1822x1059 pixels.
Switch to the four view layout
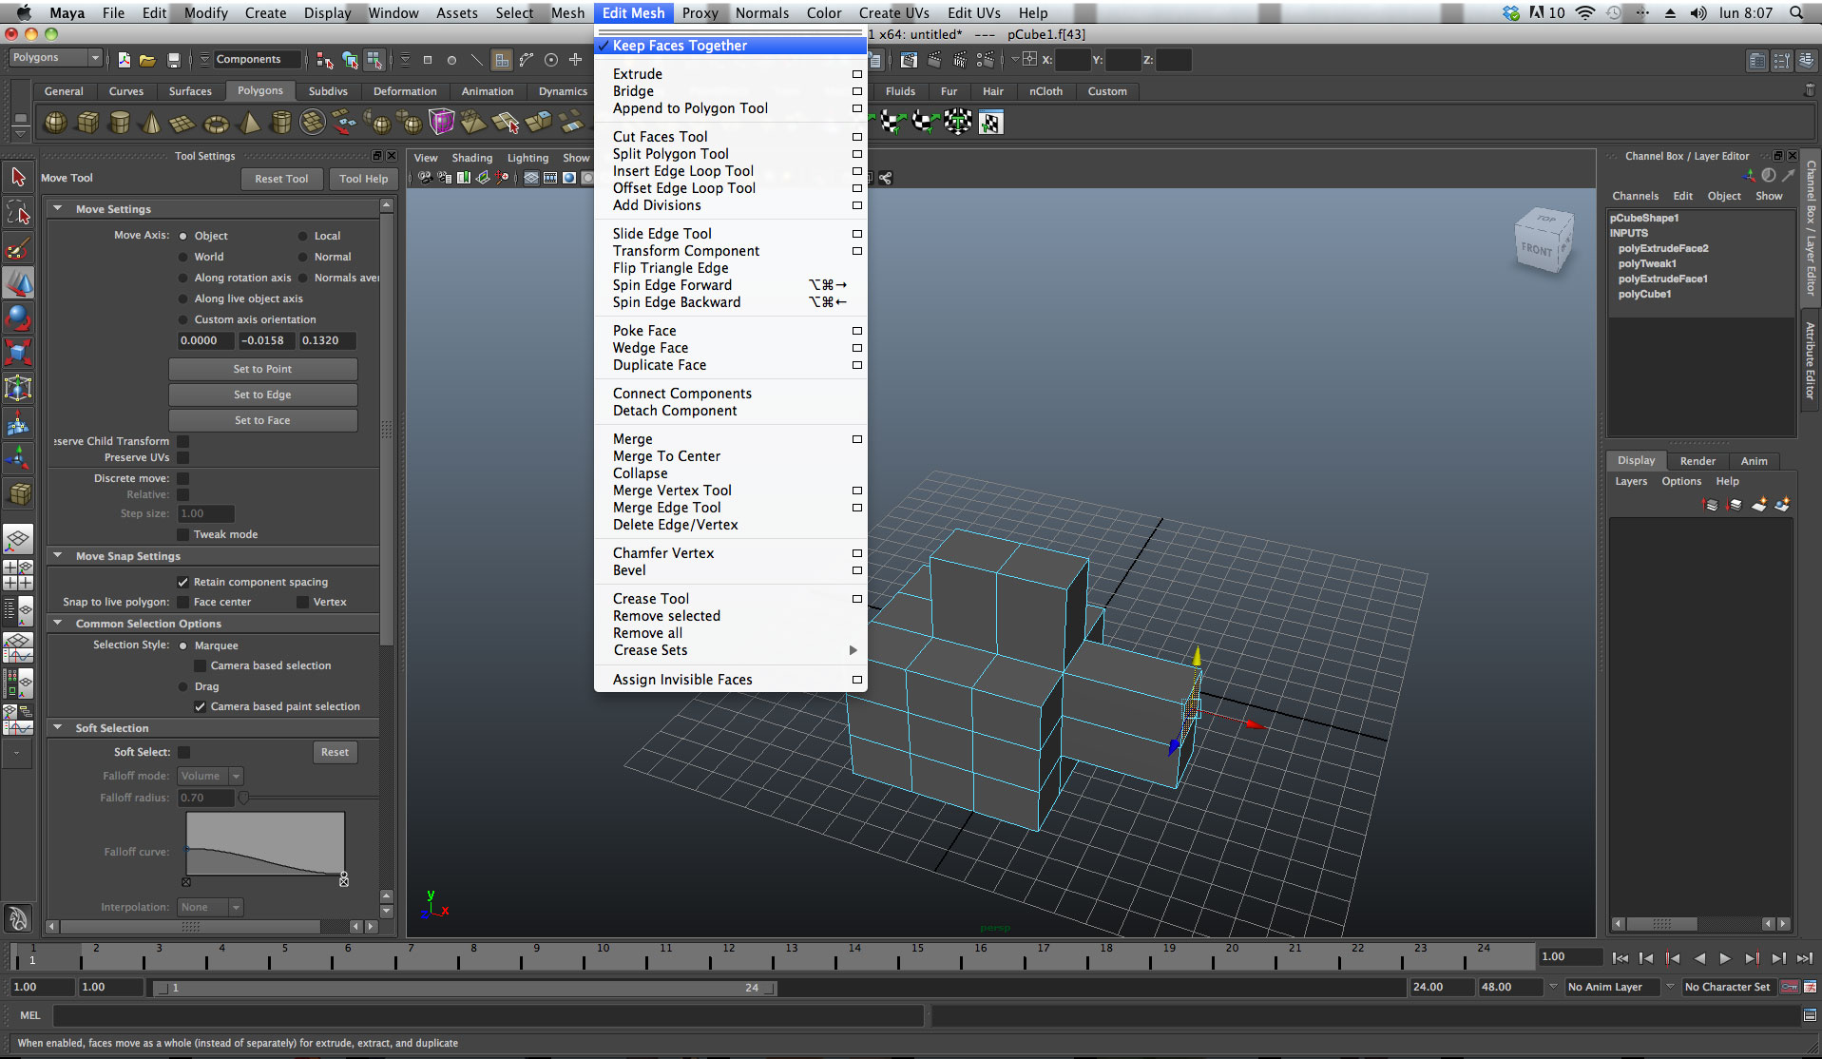pyautogui.click(x=18, y=575)
